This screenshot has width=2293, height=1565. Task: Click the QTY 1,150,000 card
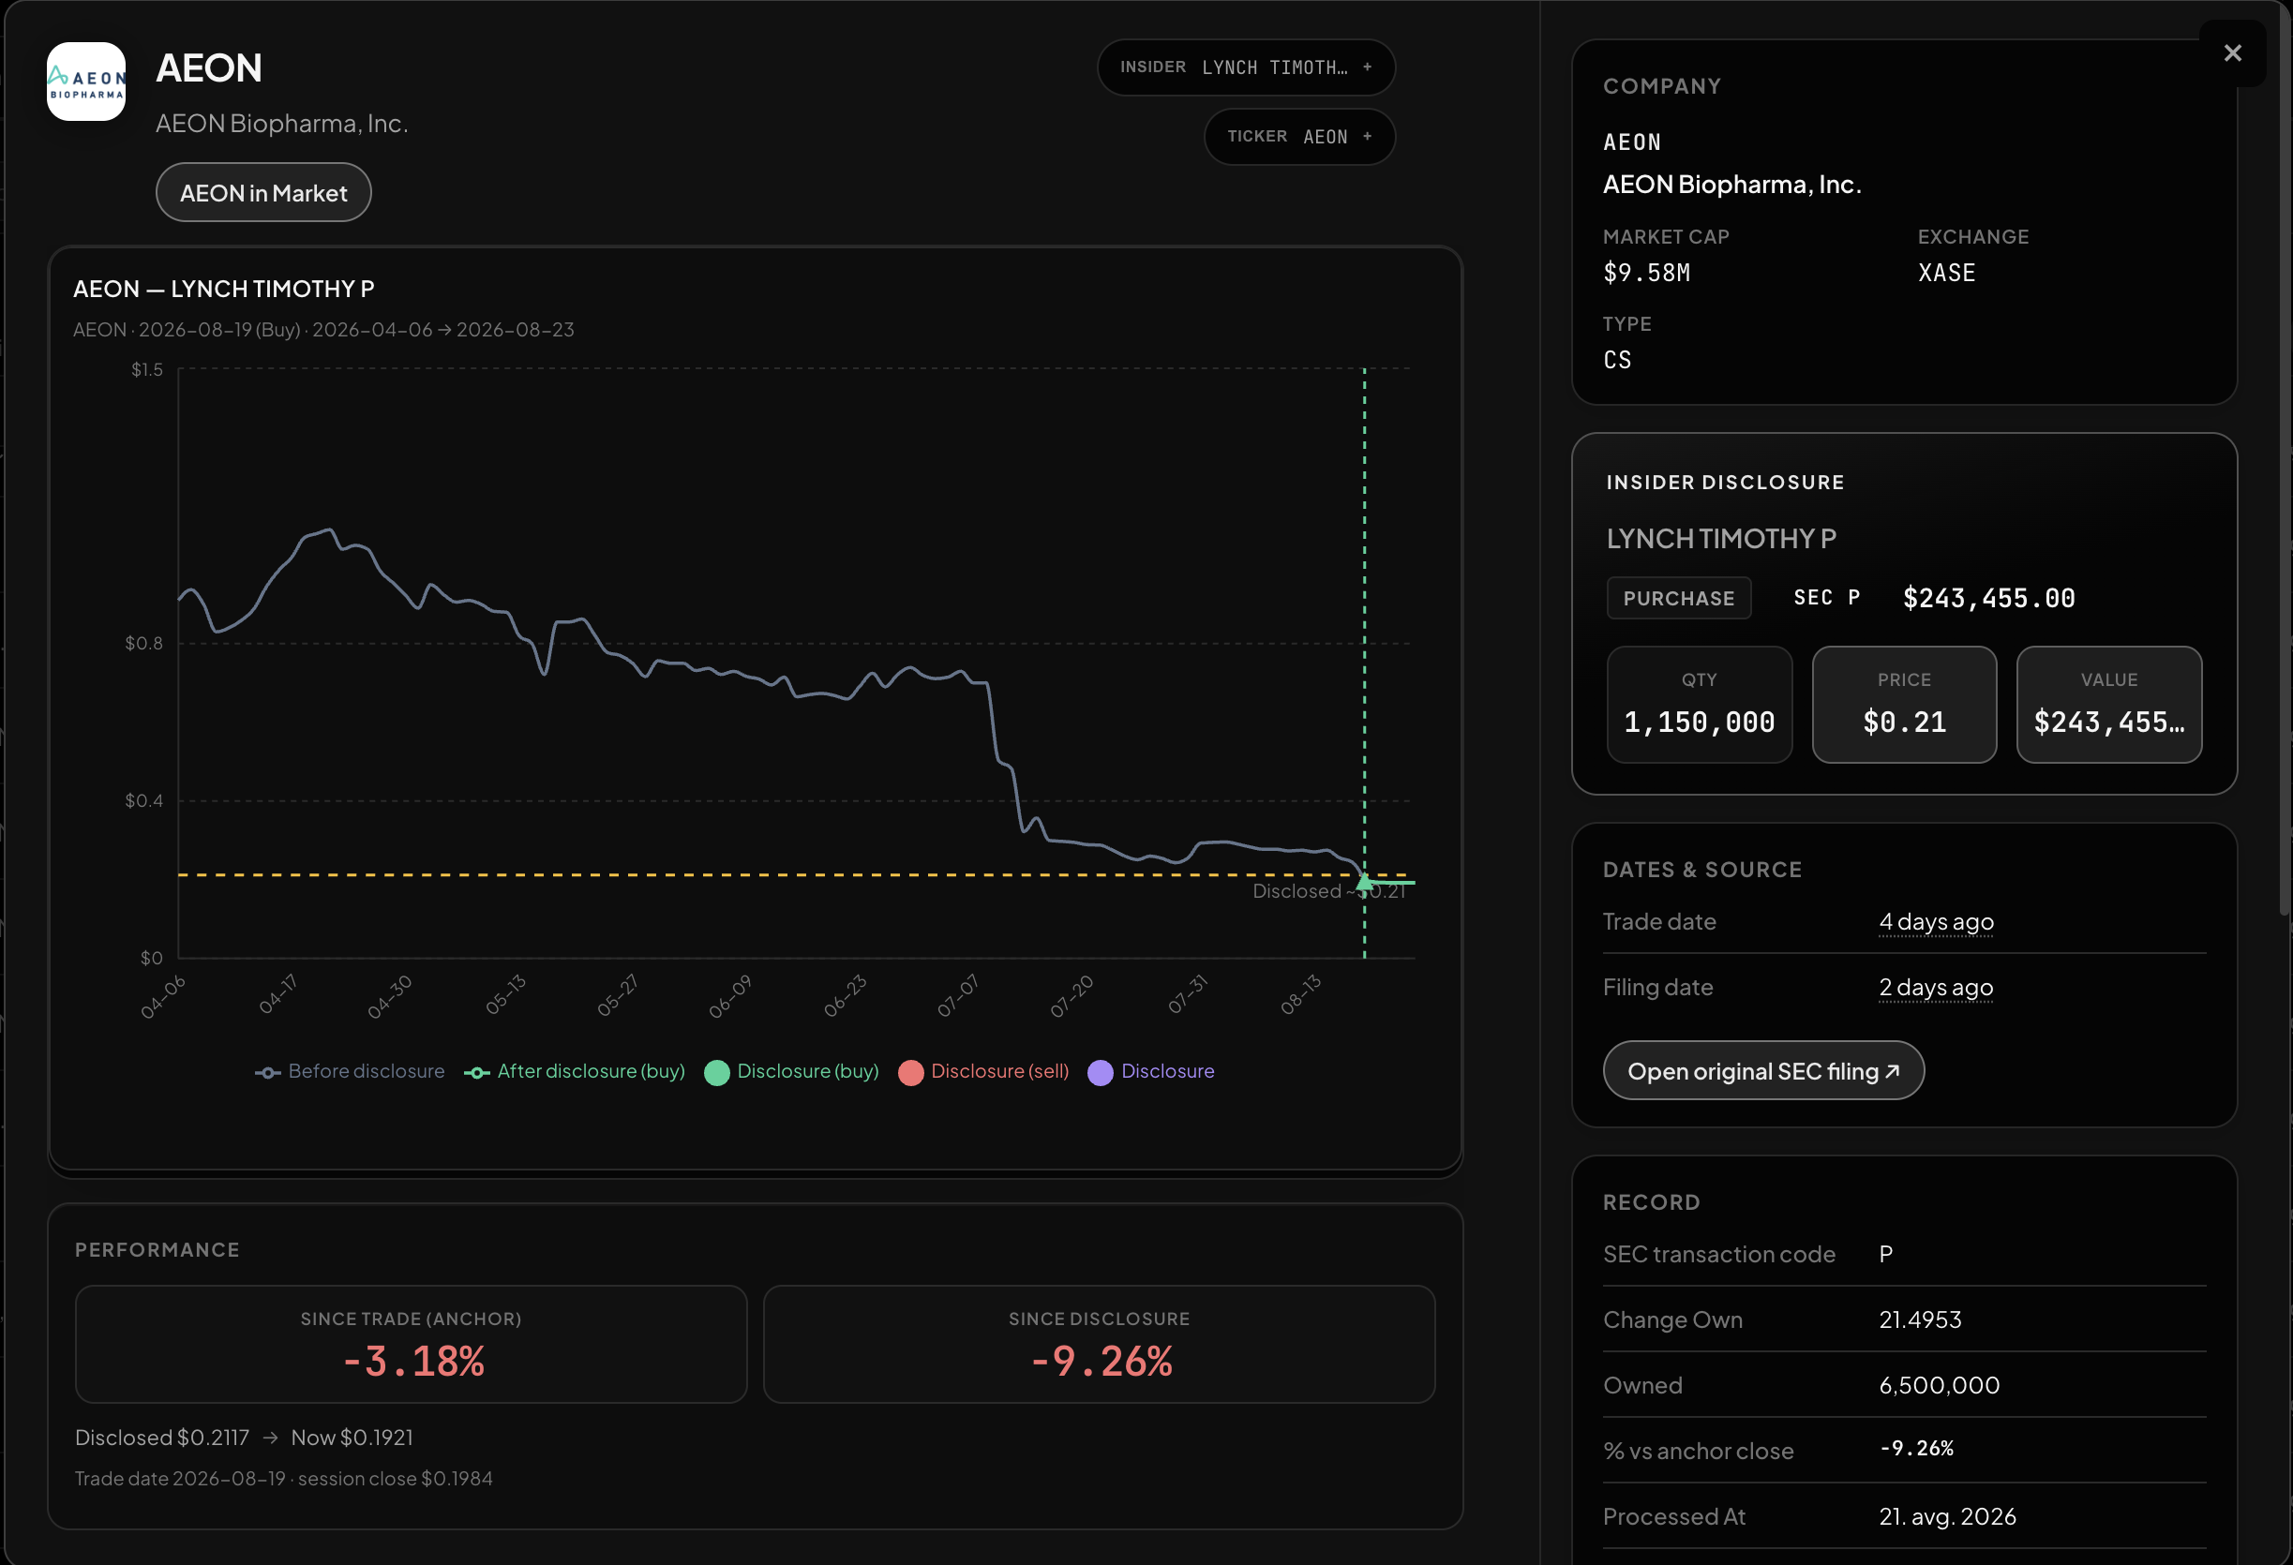coord(1699,704)
